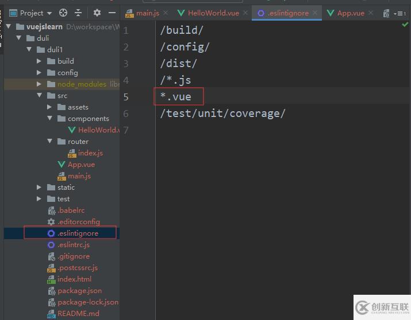Viewport: 411px width, 320px height.
Task: Open the App.vue editor tab
Action: tap(351, 13)
